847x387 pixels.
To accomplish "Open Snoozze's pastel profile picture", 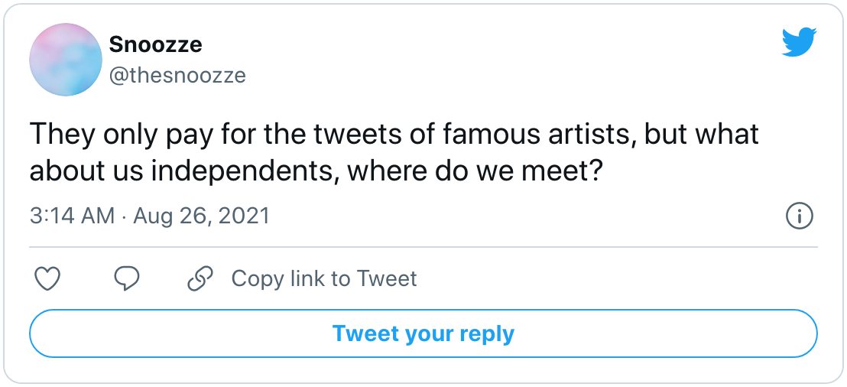I will point(66,60).
